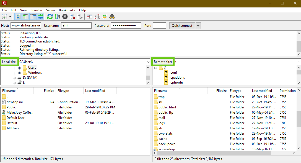Viewport: 301px width, 163px height.
Task: Sort remote files by Last modified column
Action: point(262,91)
